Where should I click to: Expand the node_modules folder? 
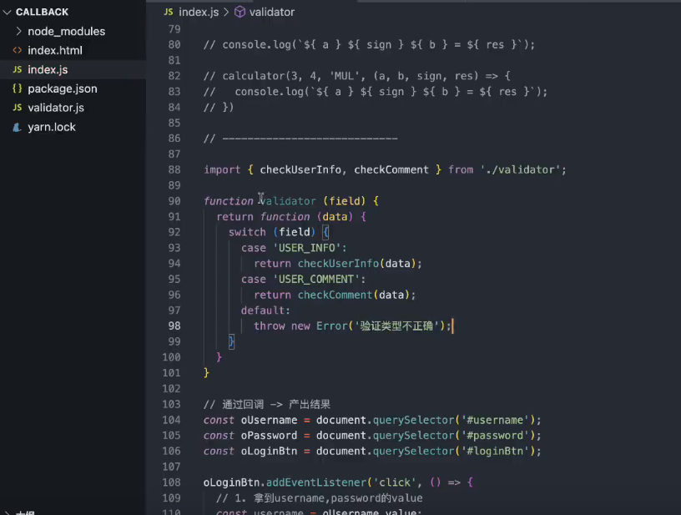pos(66,31)
